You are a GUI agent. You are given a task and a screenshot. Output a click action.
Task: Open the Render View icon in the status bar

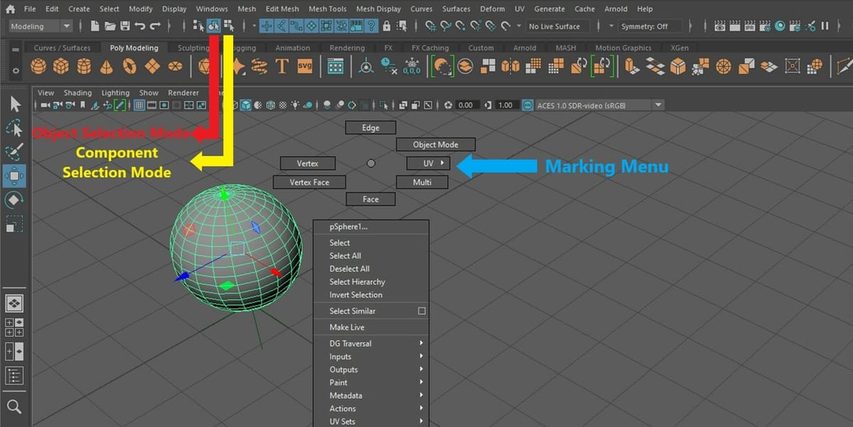click(x=720, y=26)
